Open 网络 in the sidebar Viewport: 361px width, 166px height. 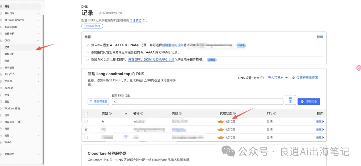(x=7, y=129)
